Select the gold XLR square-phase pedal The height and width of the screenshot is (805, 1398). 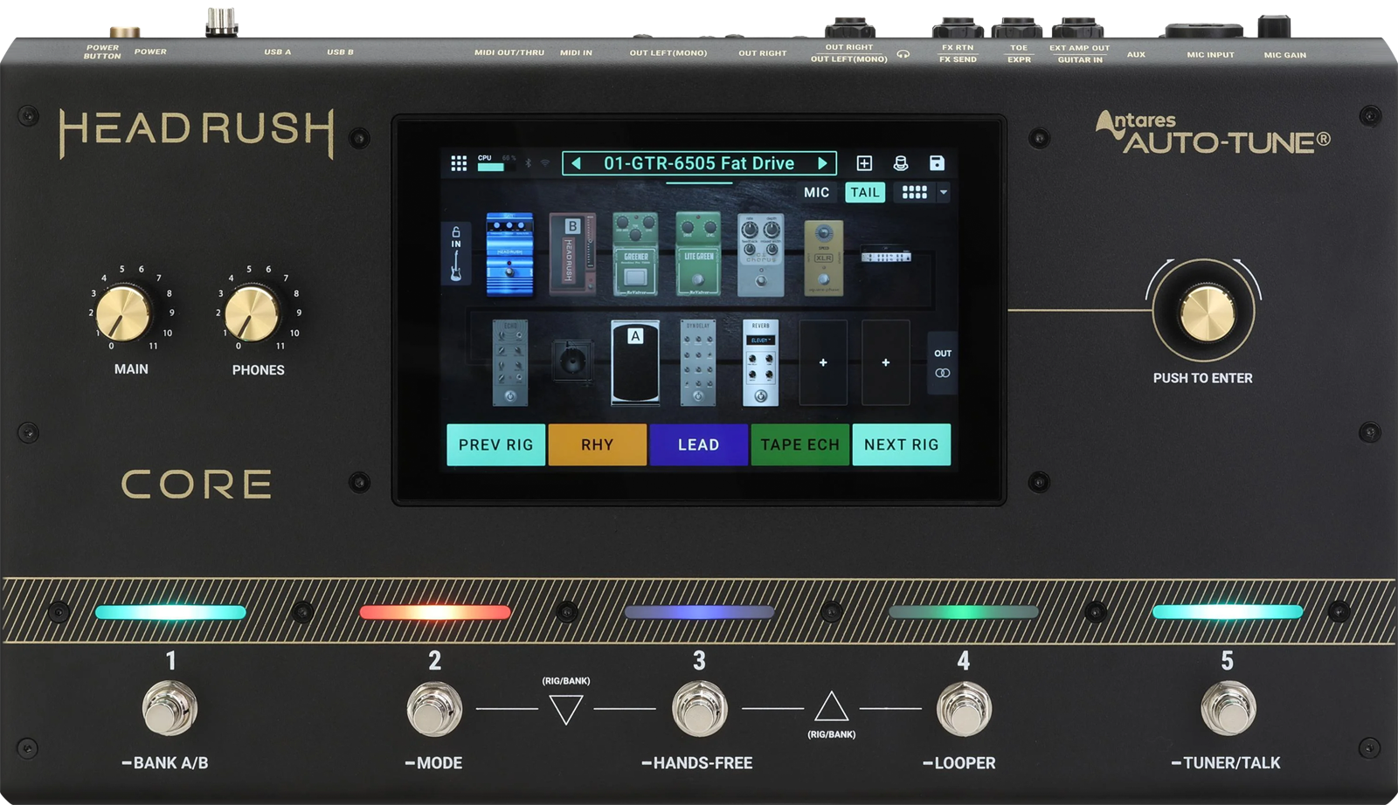pos(823,258)
